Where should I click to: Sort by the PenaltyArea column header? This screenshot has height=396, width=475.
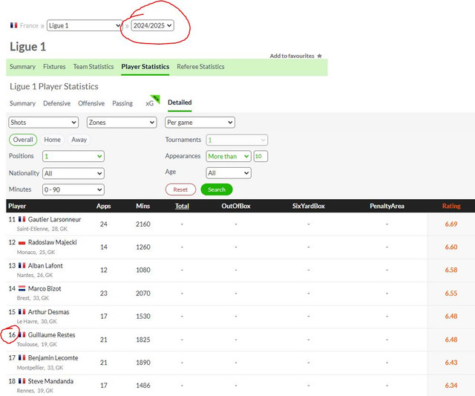[387, 207]
